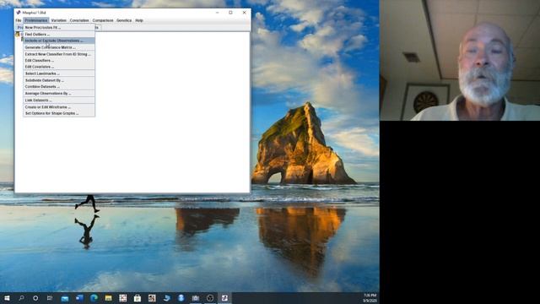
Task: Select Generate Covariance Matrix entry
Action: click(x=59, y=47)
